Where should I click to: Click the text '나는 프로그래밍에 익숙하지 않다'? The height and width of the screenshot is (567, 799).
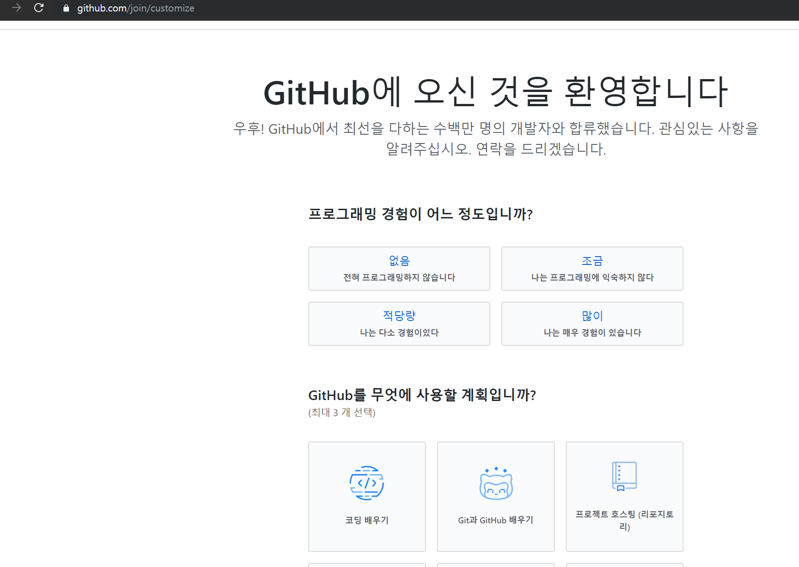(x=592, y=277)
